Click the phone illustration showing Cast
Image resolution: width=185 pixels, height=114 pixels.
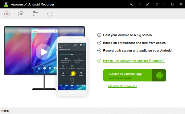72,66
